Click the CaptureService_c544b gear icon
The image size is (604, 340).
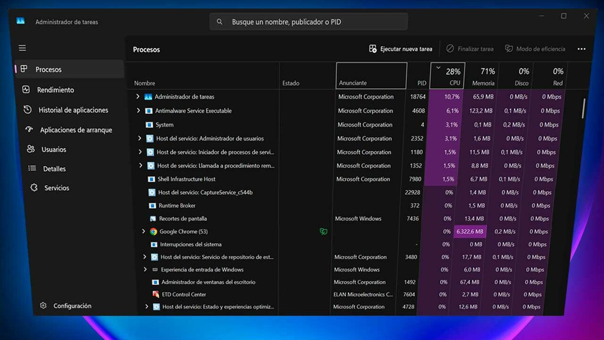[x=152, y=192]
